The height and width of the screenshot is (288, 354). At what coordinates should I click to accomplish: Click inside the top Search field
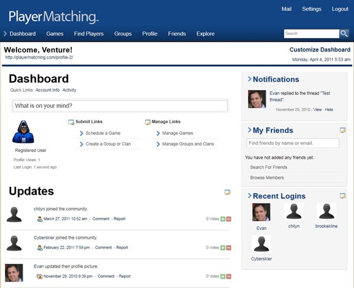pos(312,34)
